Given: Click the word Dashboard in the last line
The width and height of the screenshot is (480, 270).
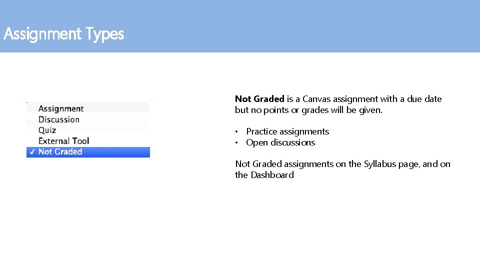Looking at the screenshot, I should point(272,175).
